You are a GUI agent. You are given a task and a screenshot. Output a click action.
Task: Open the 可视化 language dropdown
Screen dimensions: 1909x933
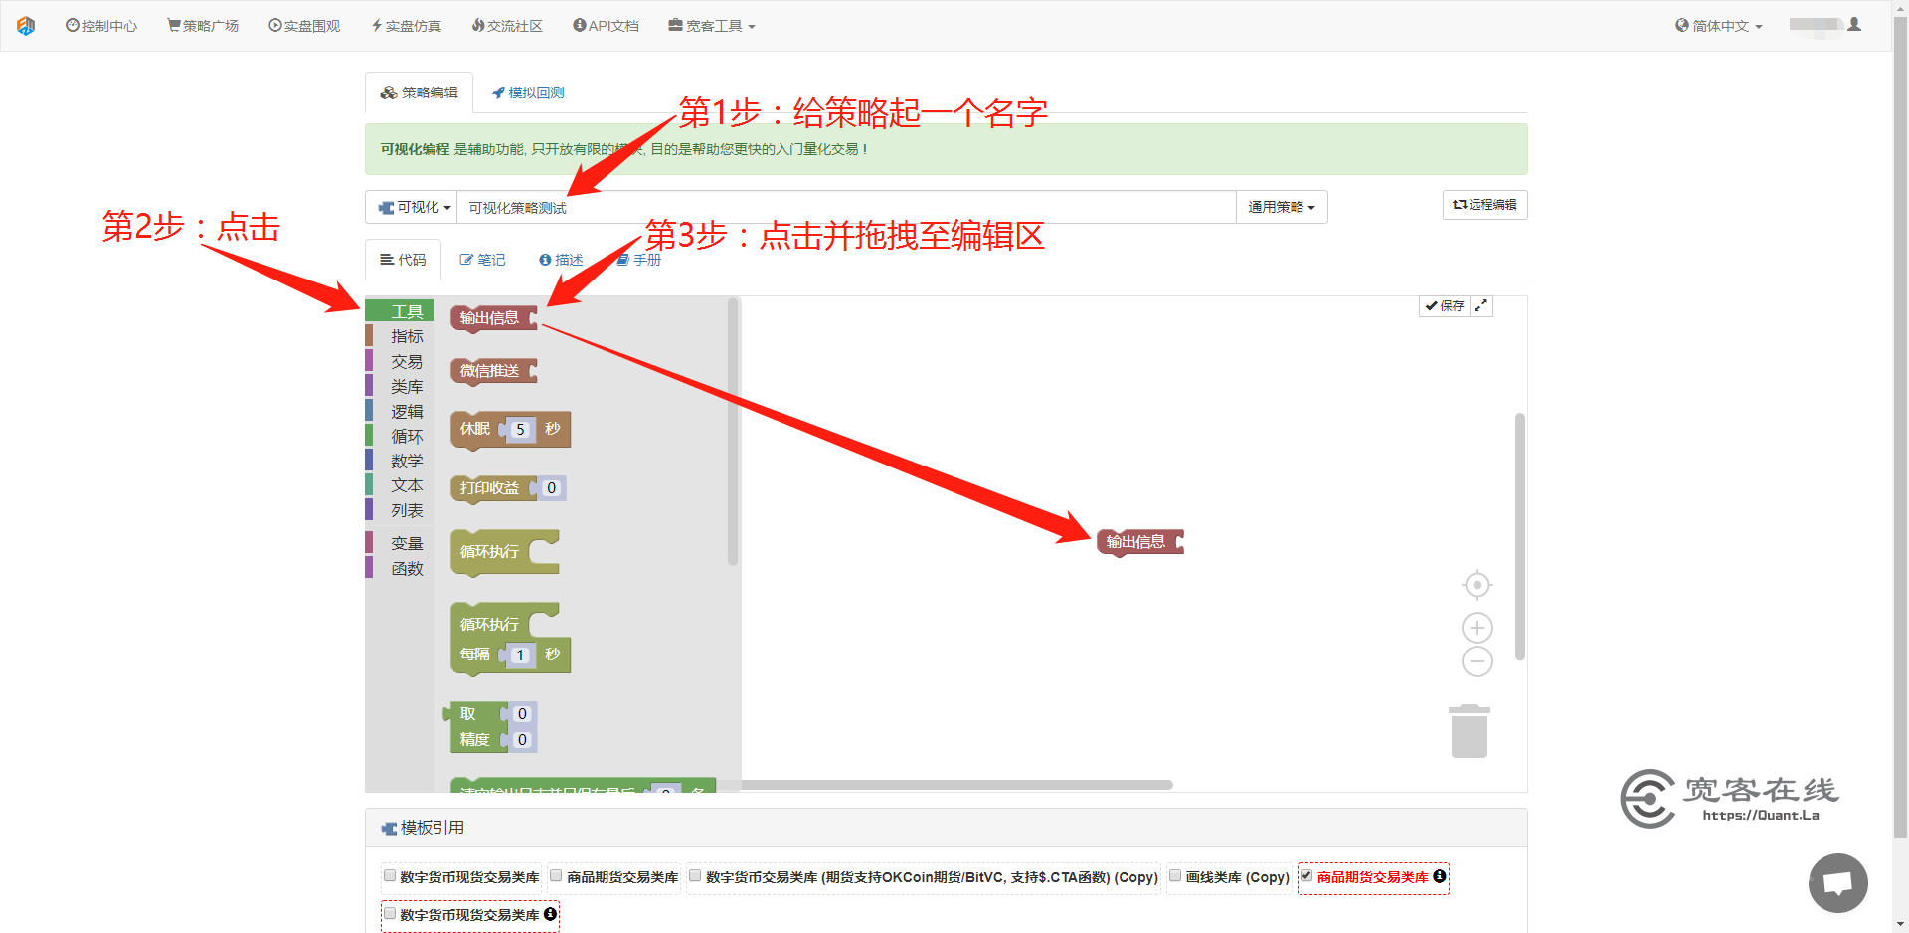point(412,207)
